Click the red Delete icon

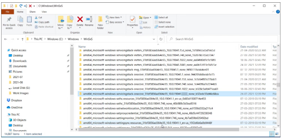(80, 19)
